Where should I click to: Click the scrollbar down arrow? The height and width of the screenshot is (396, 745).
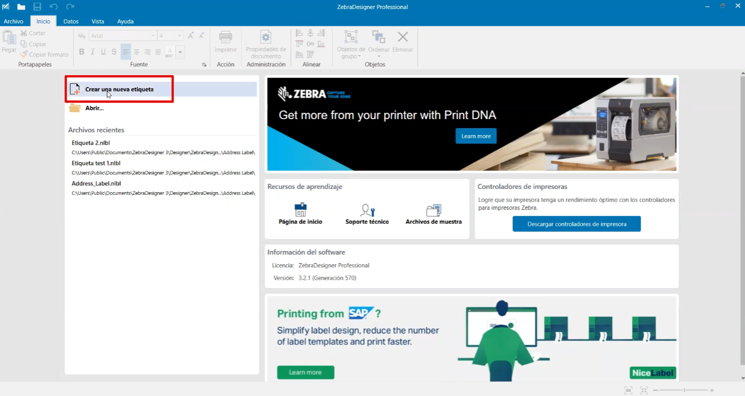[x=742, y=377]
